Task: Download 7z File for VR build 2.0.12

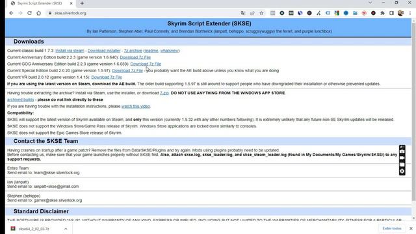Action: (107, 77)
